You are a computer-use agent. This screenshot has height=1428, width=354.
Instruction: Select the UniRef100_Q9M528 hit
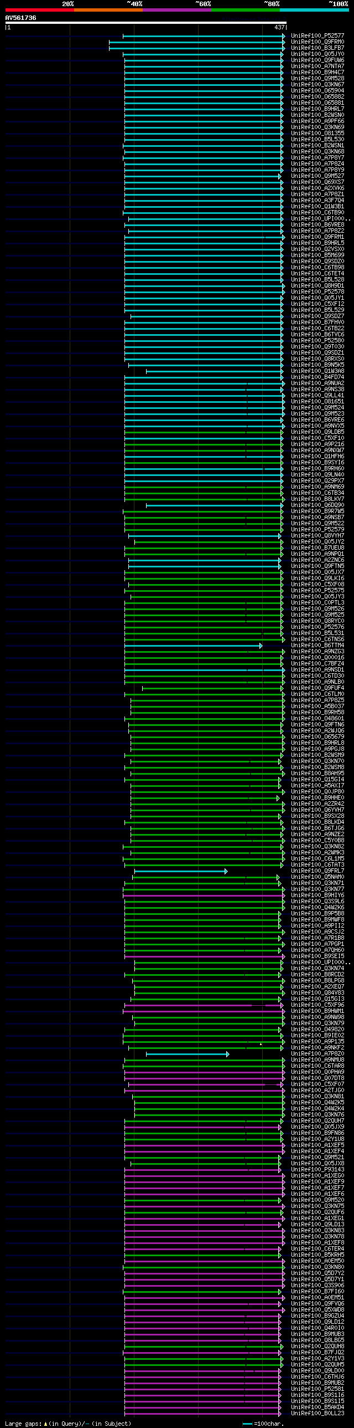coord(317,78)
